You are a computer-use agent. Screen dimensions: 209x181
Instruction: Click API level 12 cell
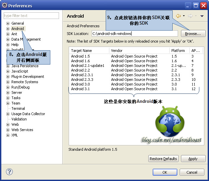coord(194,89)
